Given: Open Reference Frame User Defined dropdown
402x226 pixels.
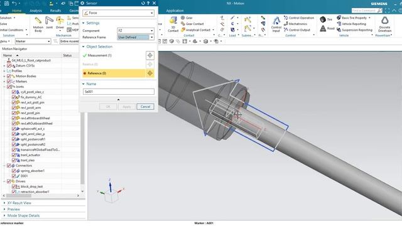Looking at the screenshot, I should coord(136,37).
